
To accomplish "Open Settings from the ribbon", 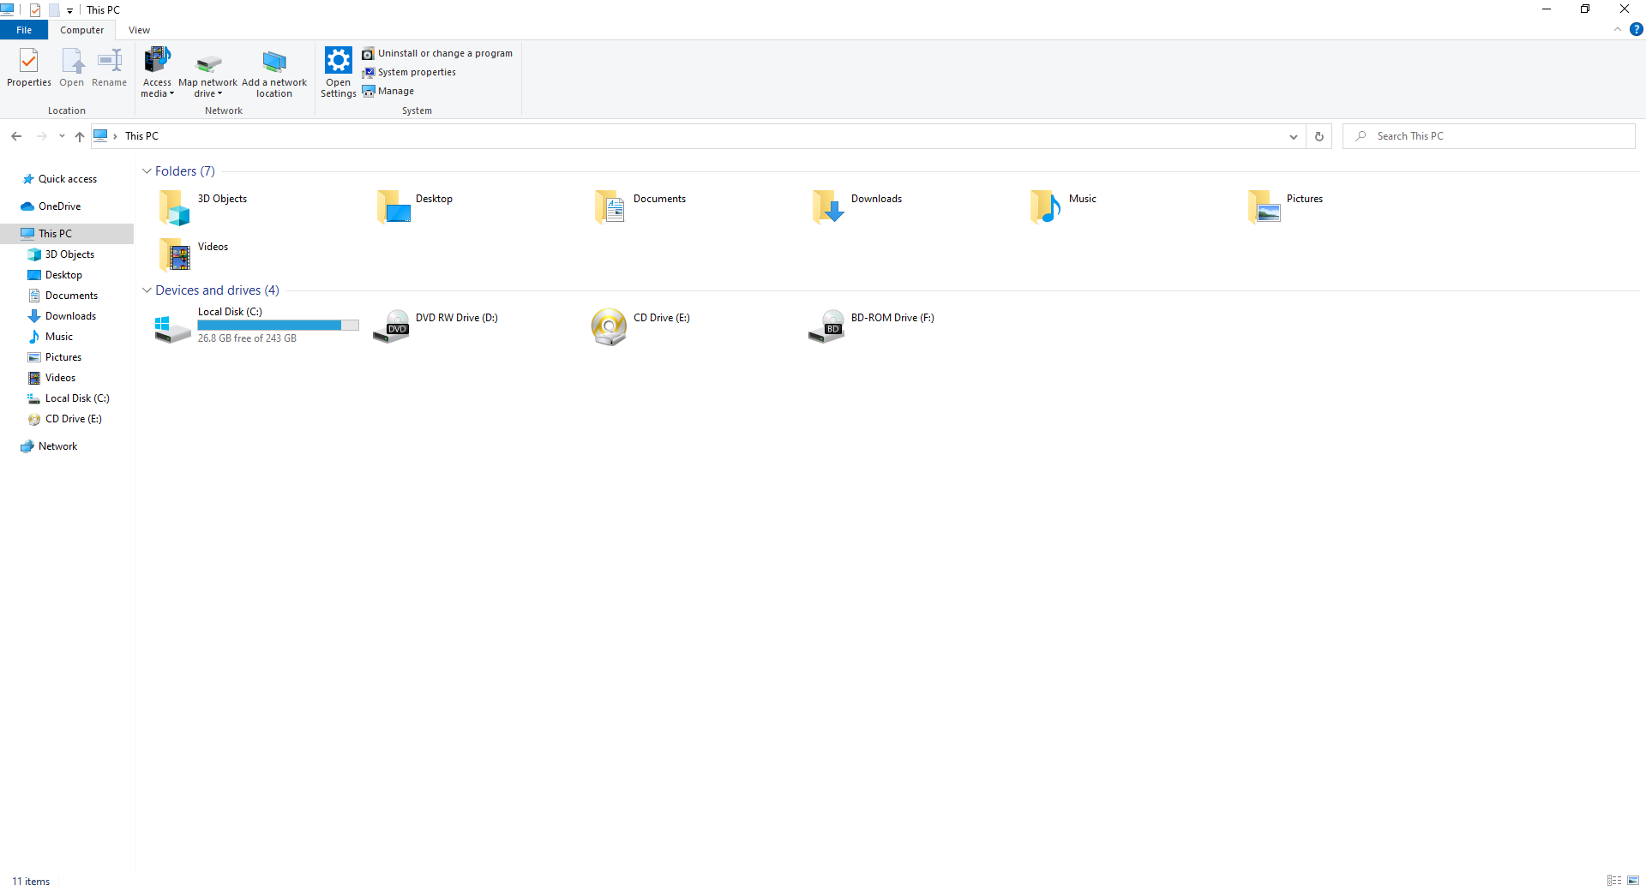I will (339, 73).
